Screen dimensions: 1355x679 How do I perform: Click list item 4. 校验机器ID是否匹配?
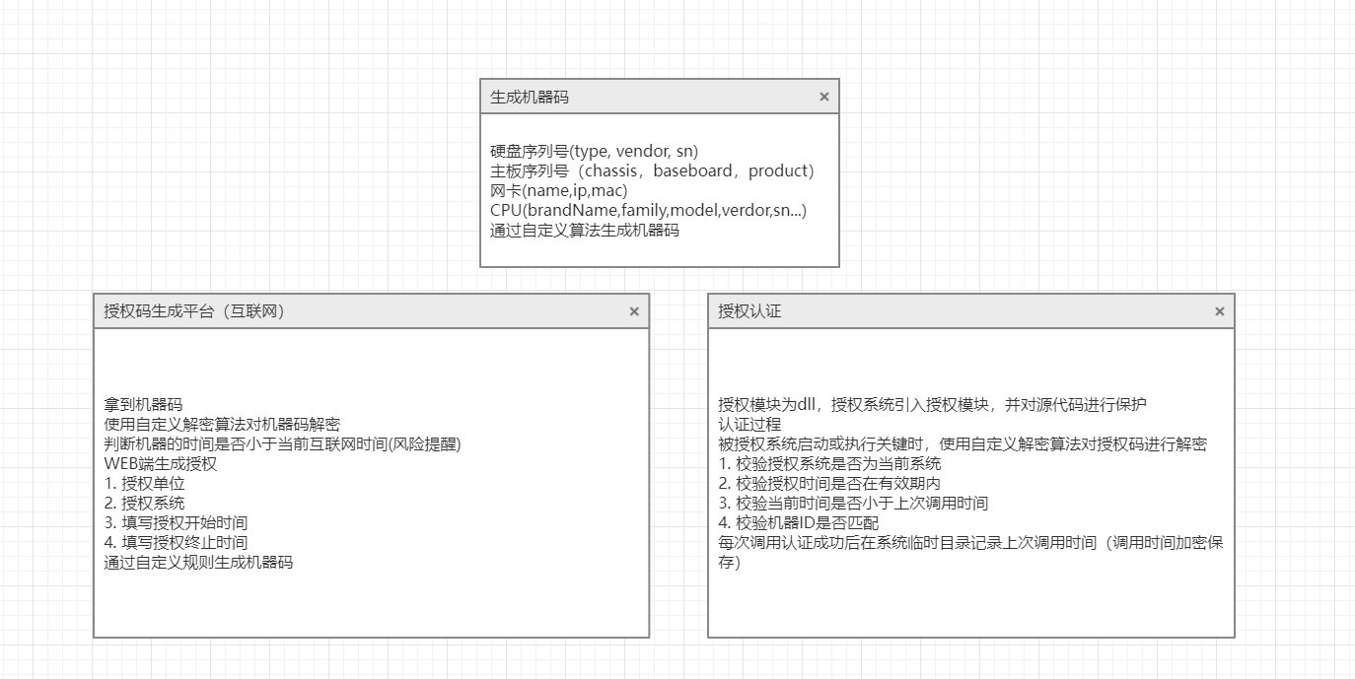coord(798,522)
